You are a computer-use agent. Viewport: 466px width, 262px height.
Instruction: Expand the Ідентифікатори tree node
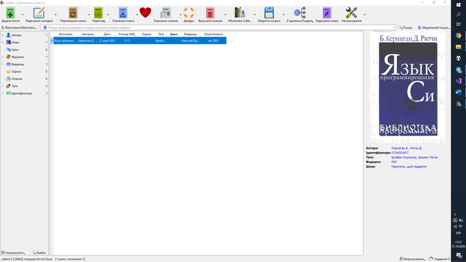pyautogui.click(x=3, y=93)
